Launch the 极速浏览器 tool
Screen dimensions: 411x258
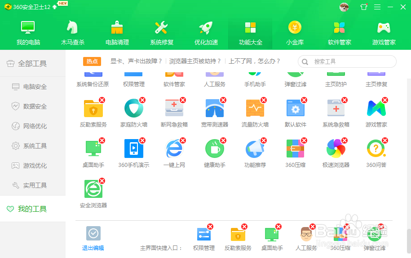click(x=336, y=149)
